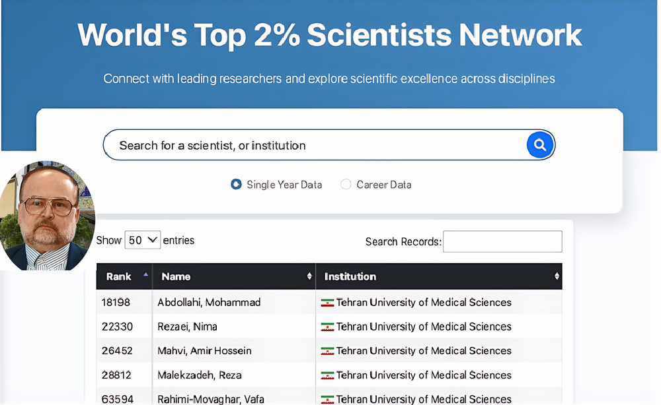This screenshot has width=661, height=405.
Task: Click the rank value 28812
Action: [x=116, y=375]
